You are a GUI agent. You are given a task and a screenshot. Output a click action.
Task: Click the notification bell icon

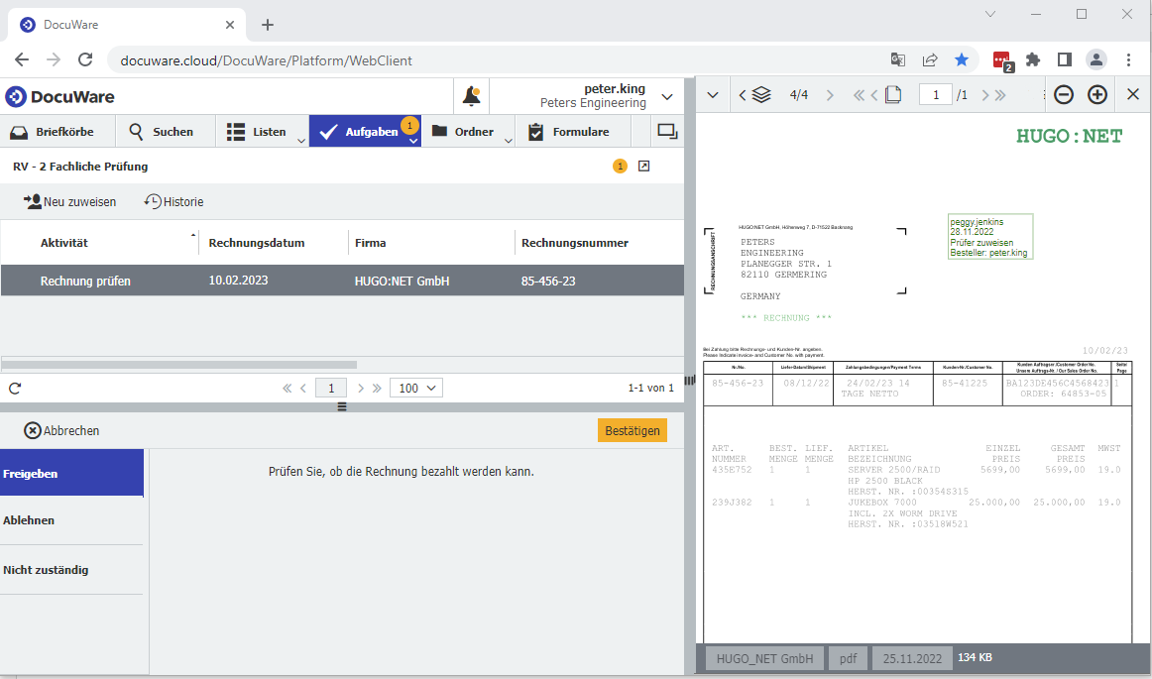(x=472, y=97)
